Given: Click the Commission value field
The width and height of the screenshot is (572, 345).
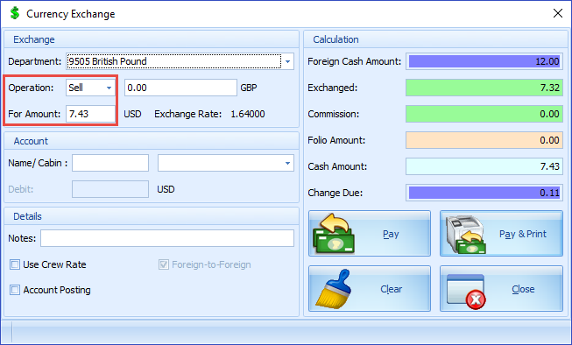Looking at the screenshot, I should (x=484, y=114).
